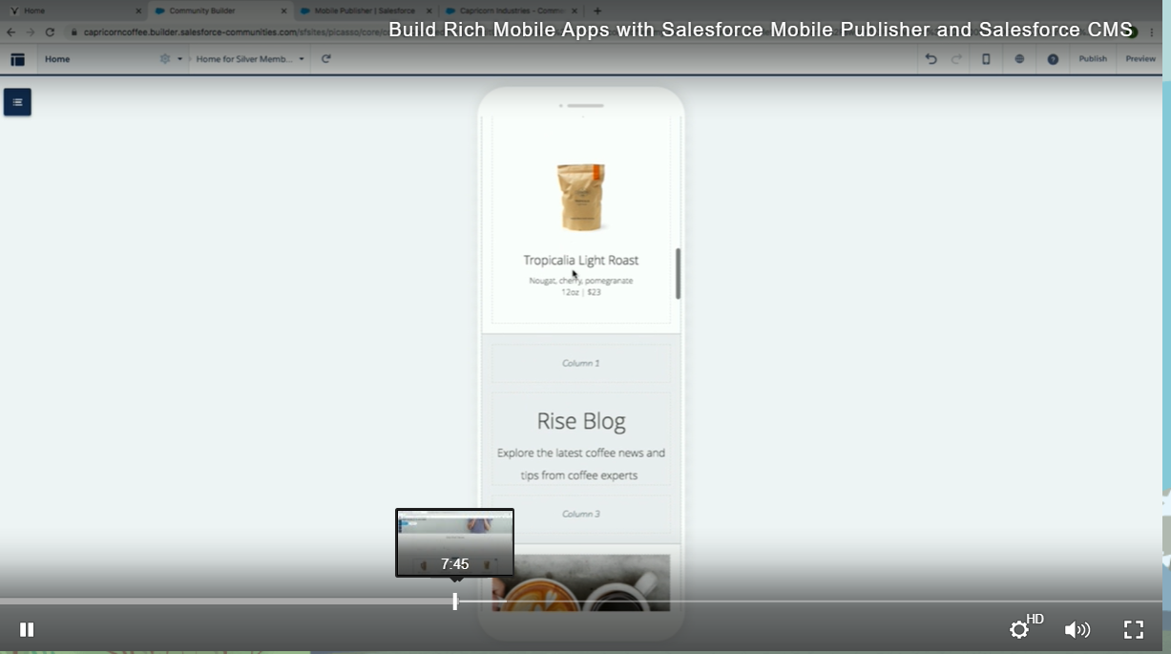
Task: Open the browser menu three-dots icon
Action: click(1152, 32)
